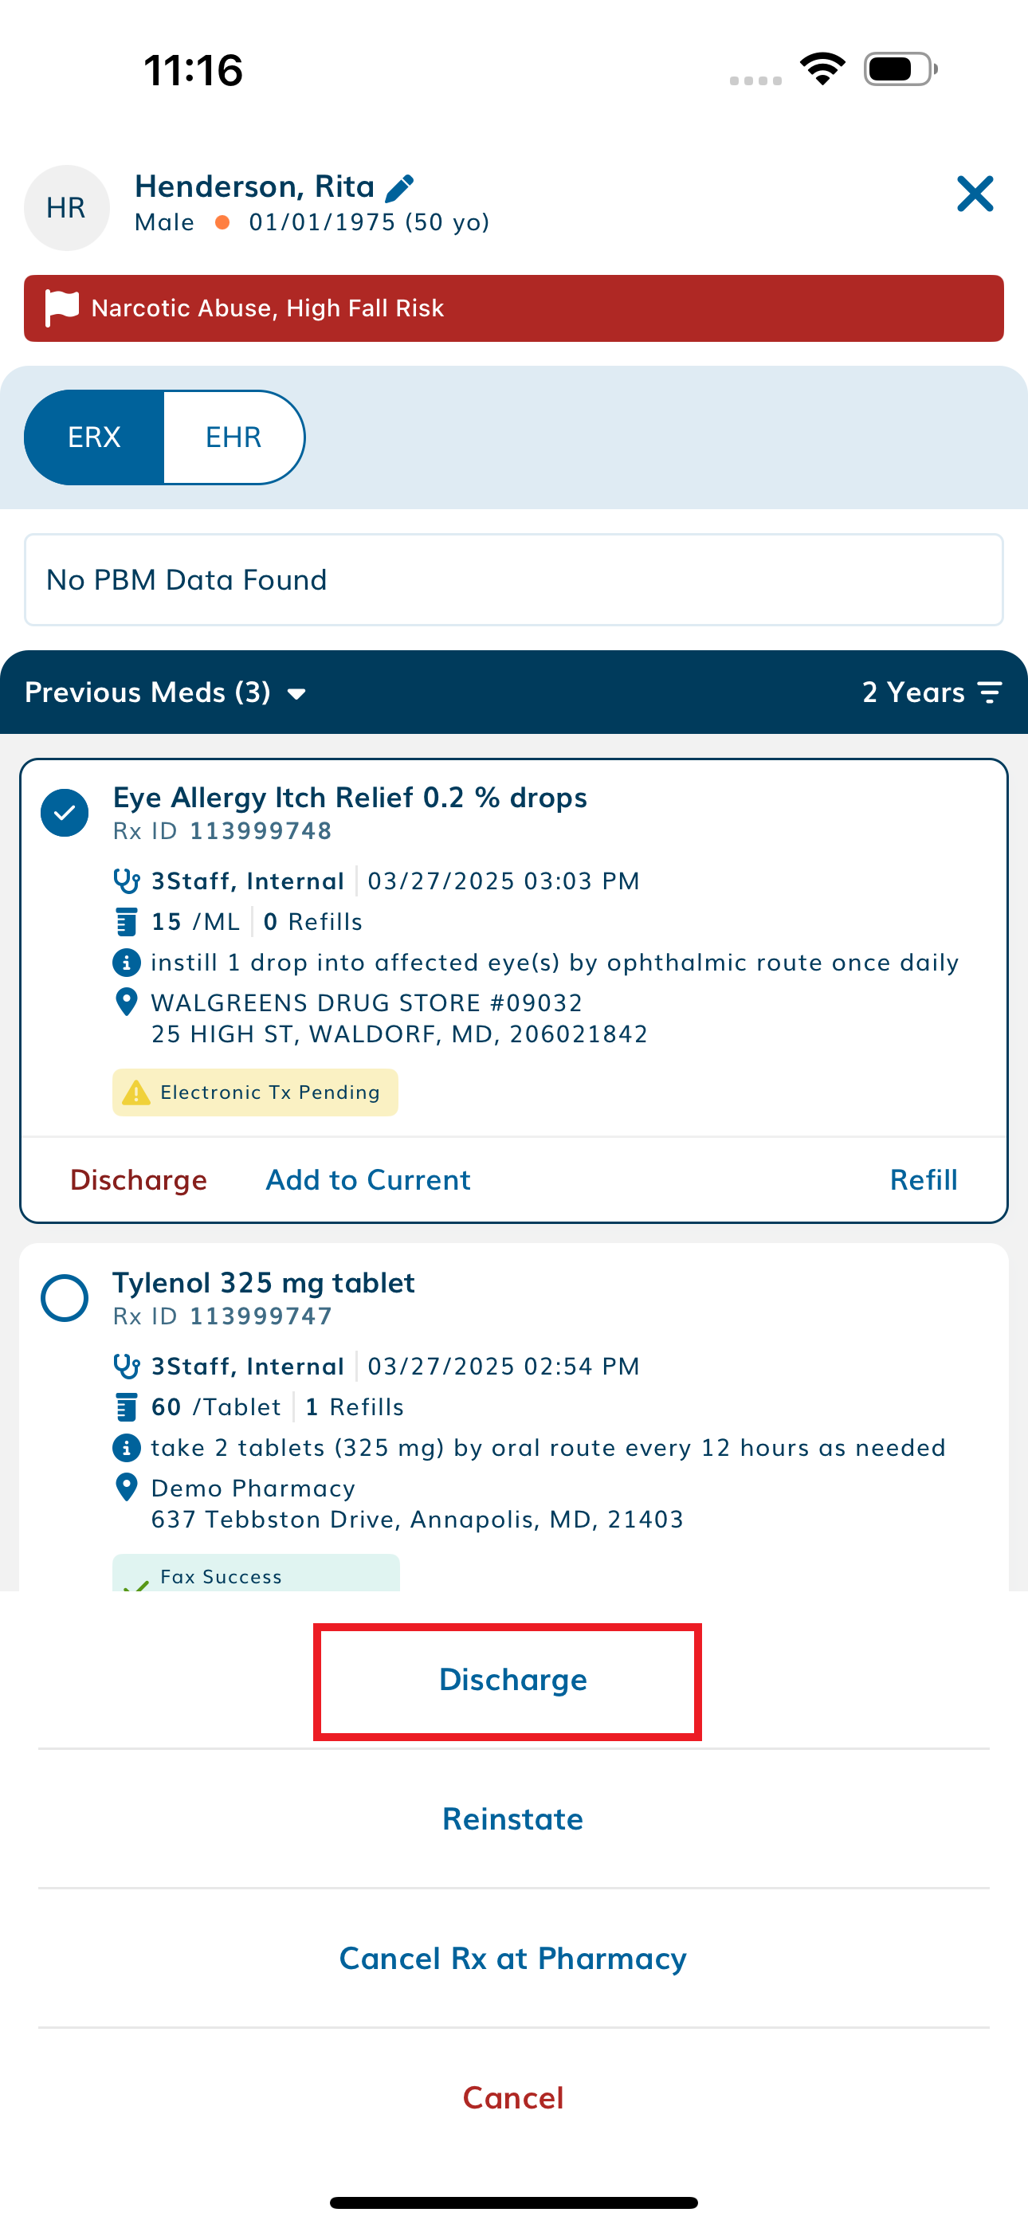Switch to the ERX view

pos(94,437)
